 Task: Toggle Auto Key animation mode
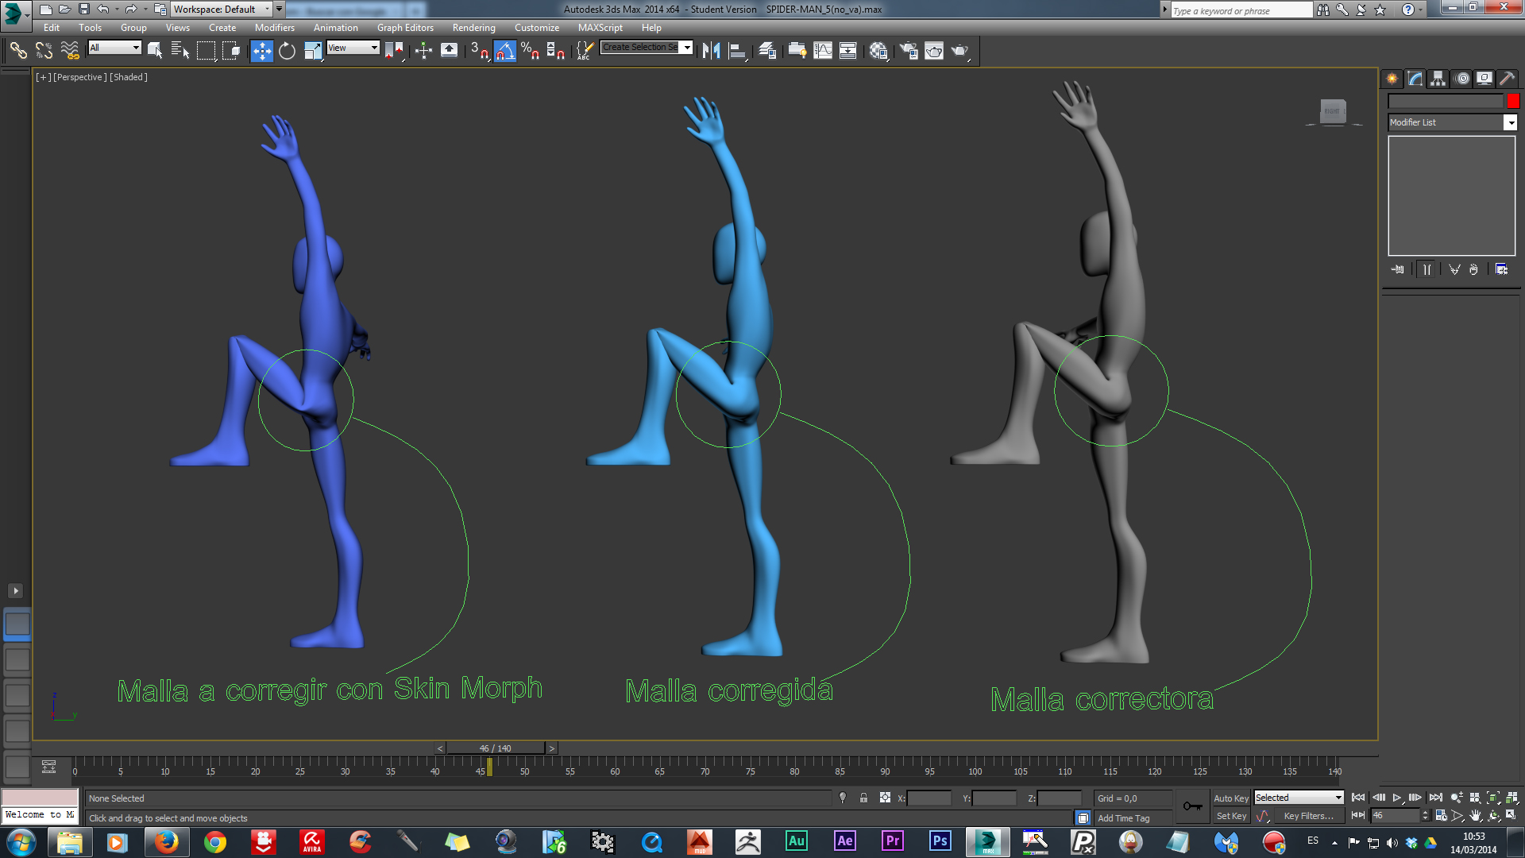pos(1230,798)
